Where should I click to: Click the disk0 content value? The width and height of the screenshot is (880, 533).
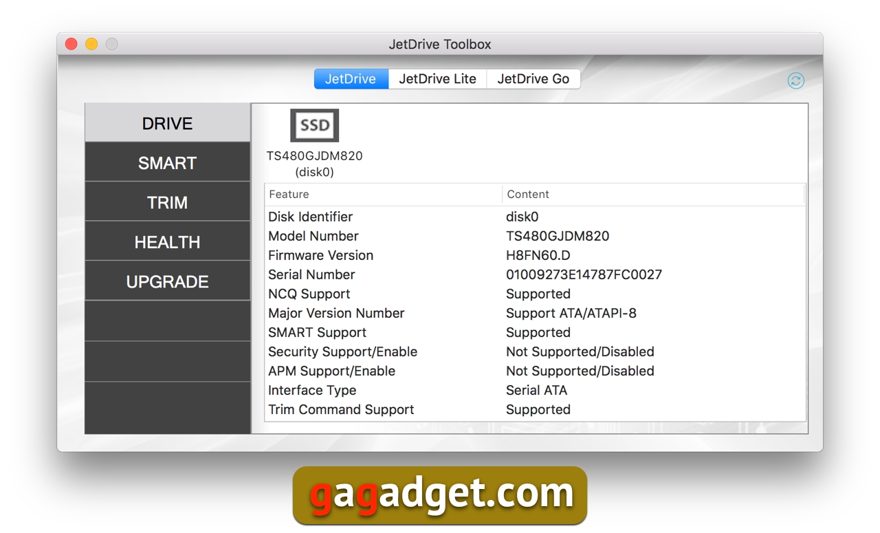[x=522, y=217]
